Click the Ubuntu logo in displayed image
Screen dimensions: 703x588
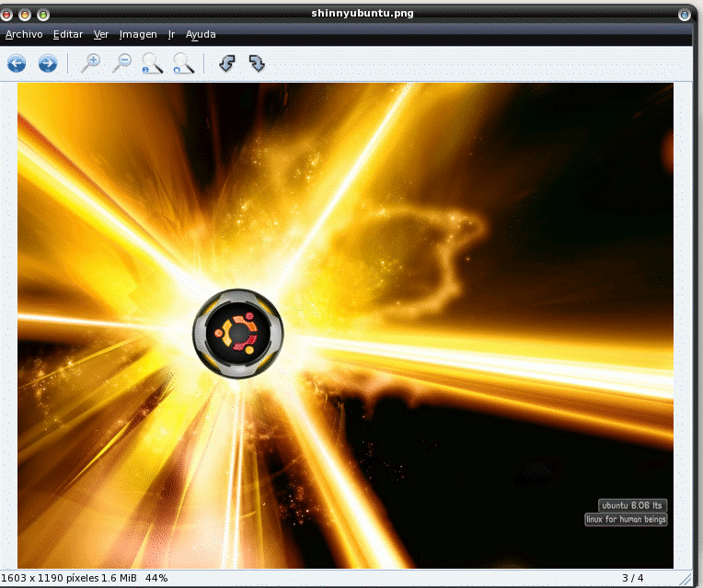pos(238,334)
